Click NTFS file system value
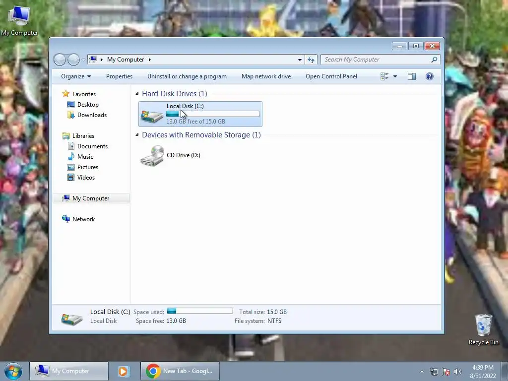 [x=274, y=321]
